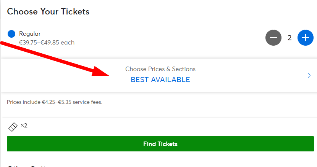The image size is (317, 167).
Task: Click the blue circle beside Regular
Action: [11, 34]
